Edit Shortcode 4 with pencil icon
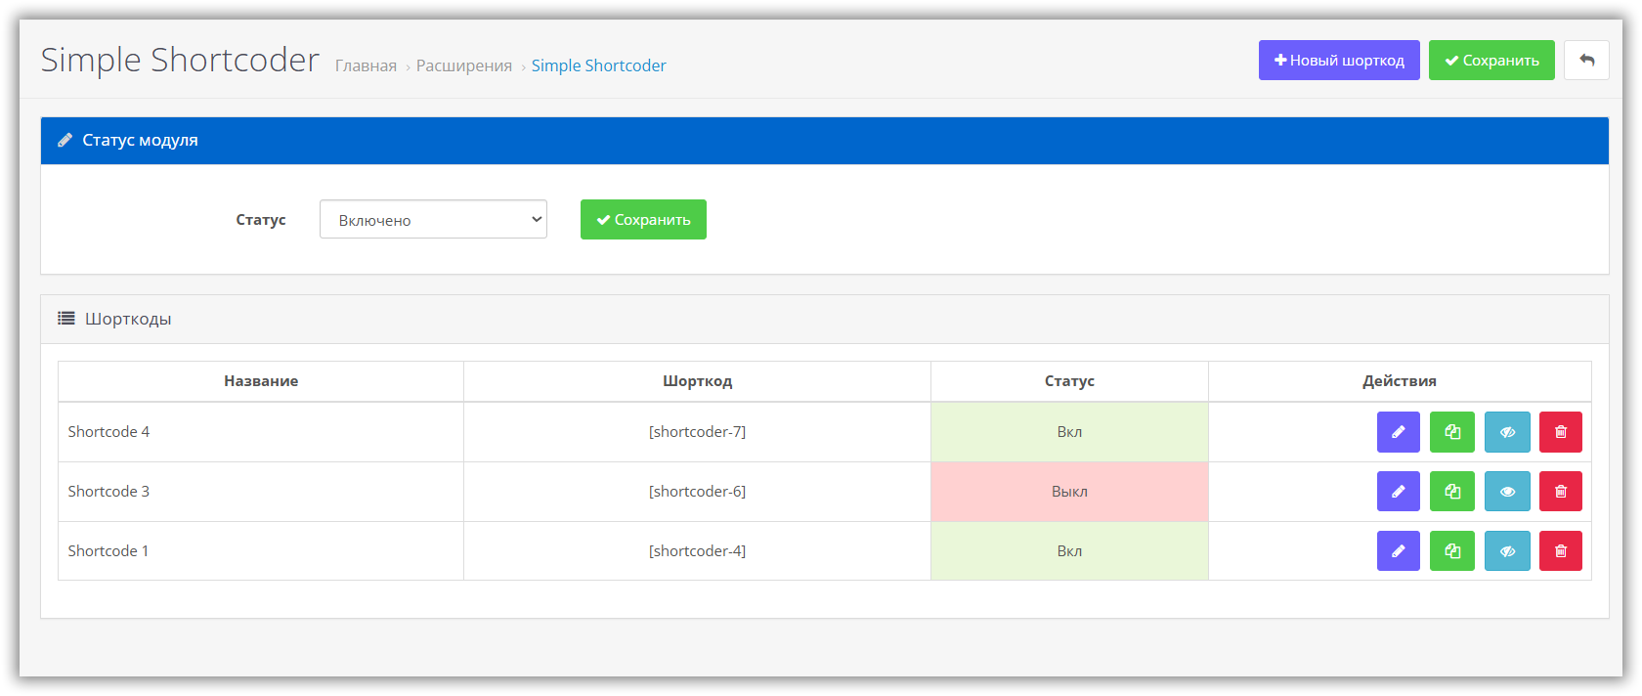The height and width of the screenshot is (696, 1642). click(x=1398, y=432)
